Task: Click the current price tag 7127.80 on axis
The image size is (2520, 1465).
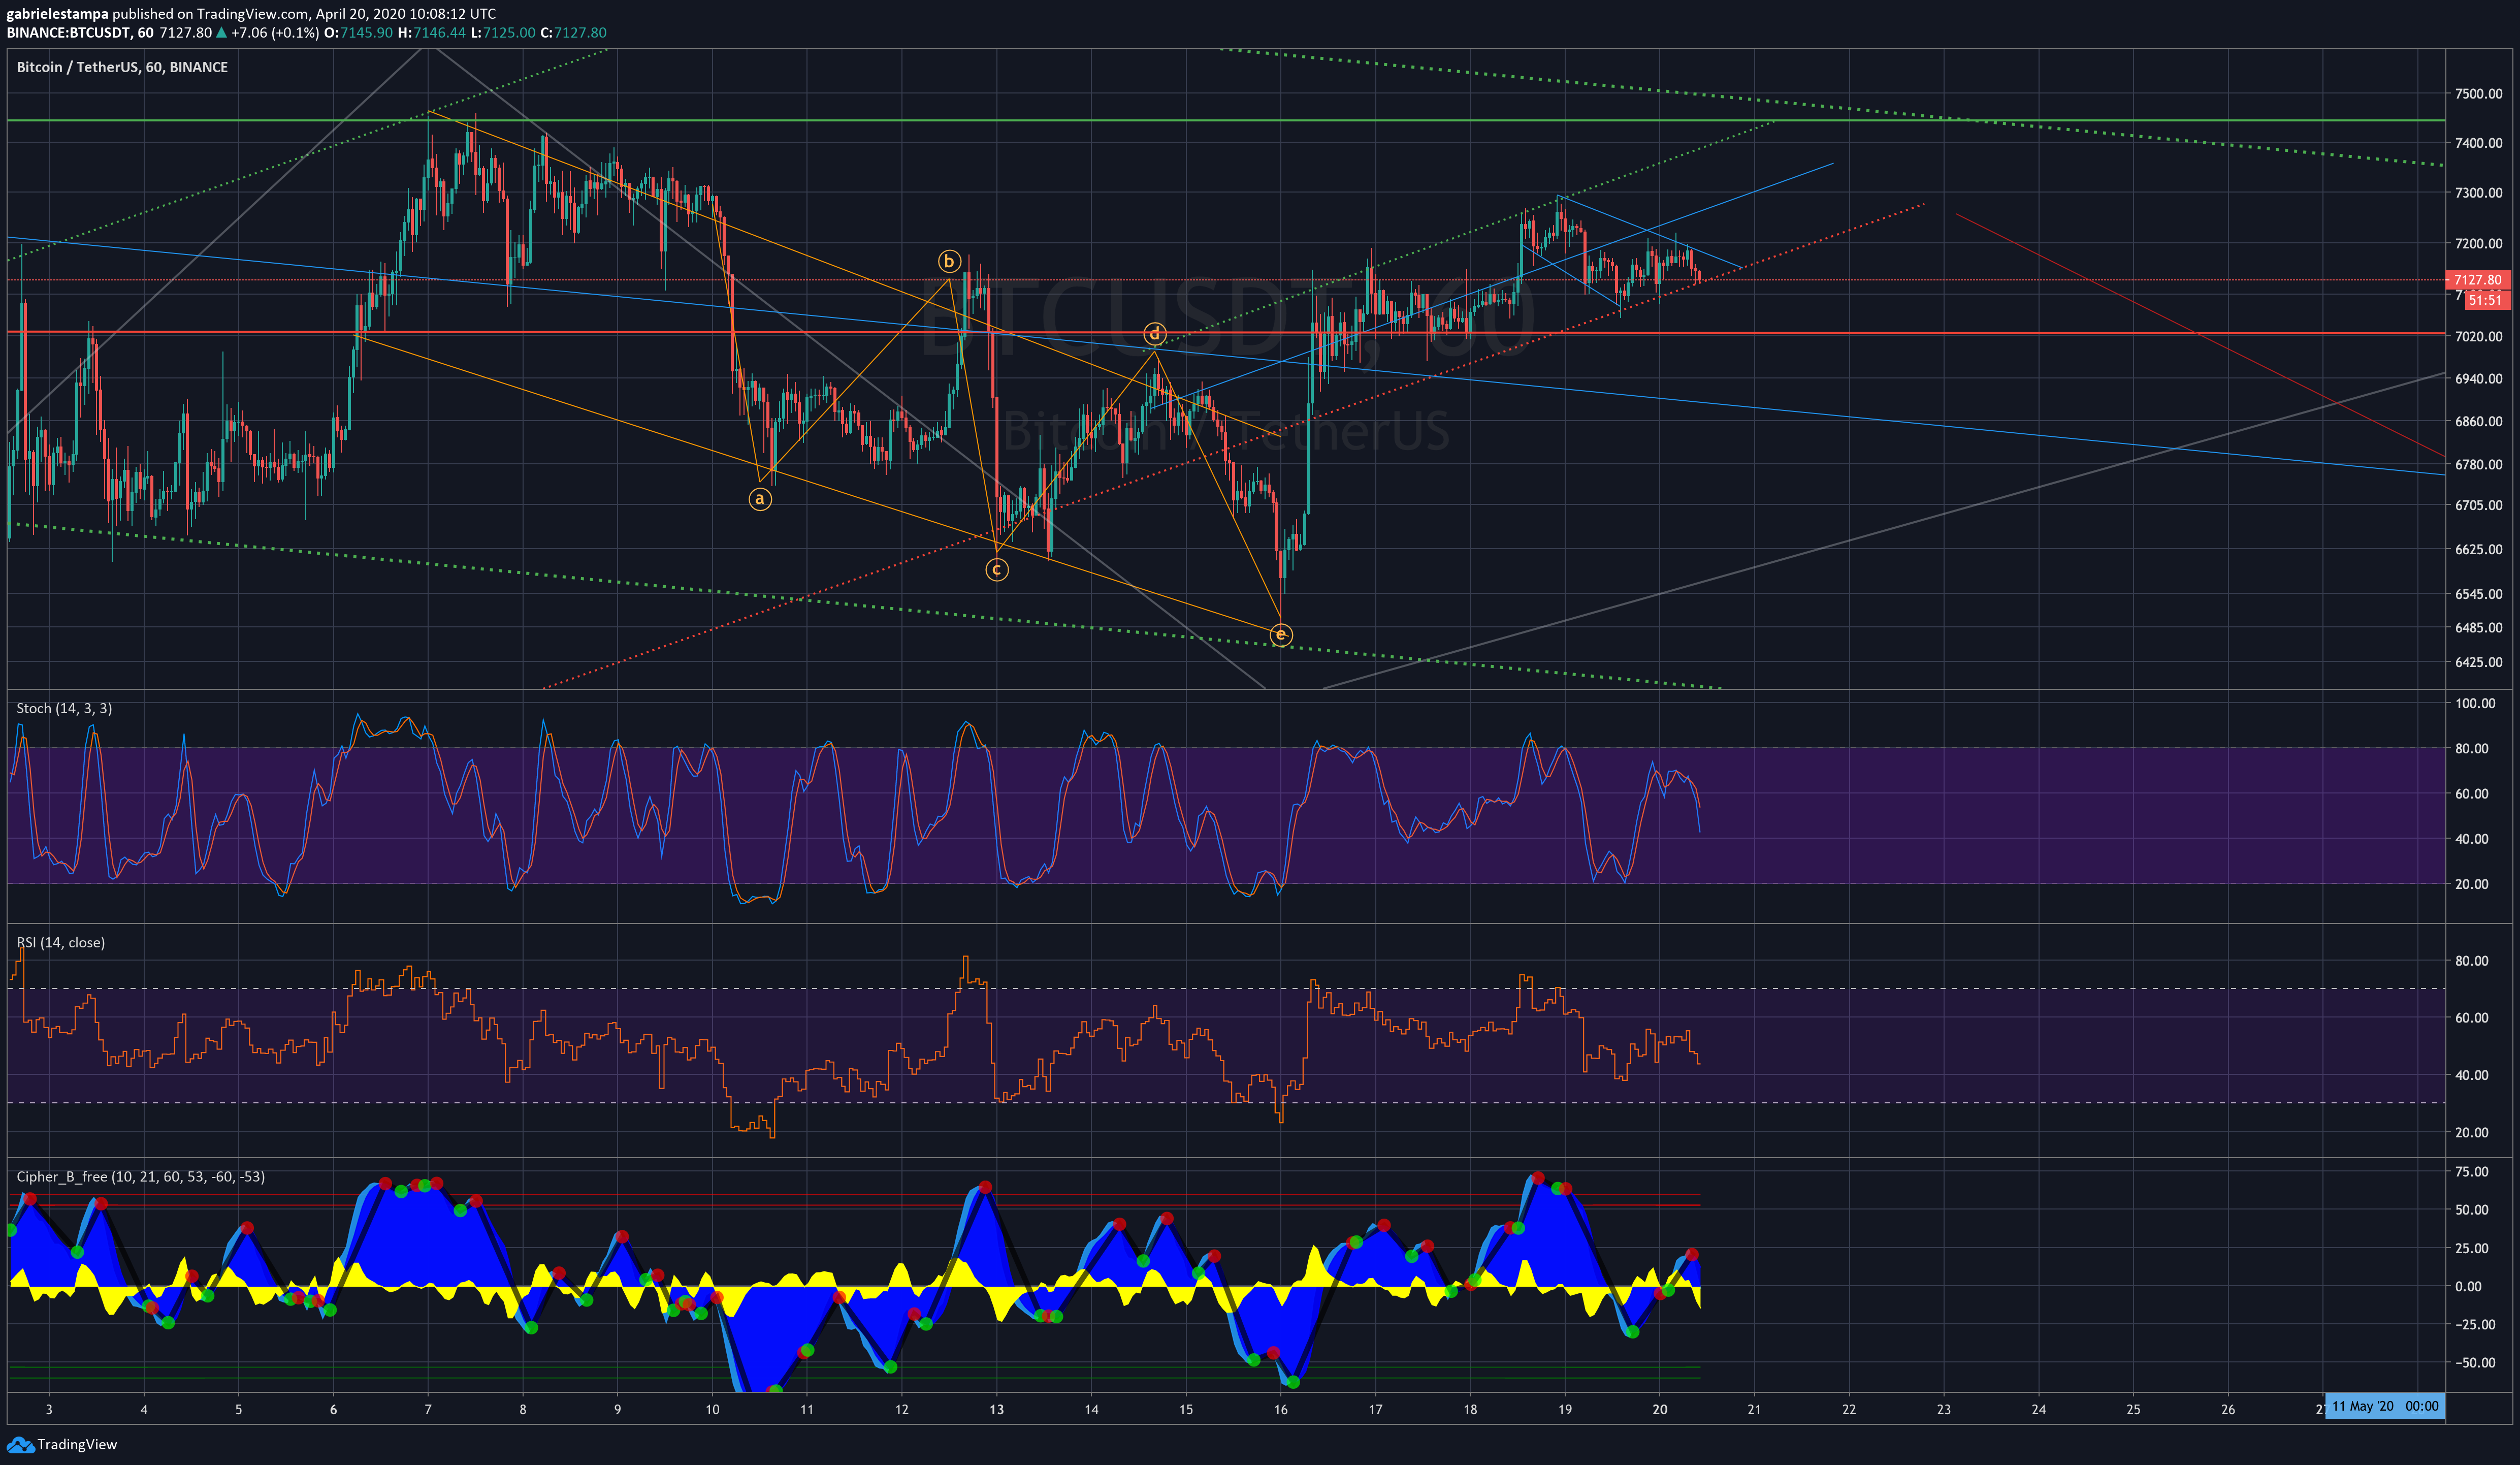Action: (x=2477, y=280)
